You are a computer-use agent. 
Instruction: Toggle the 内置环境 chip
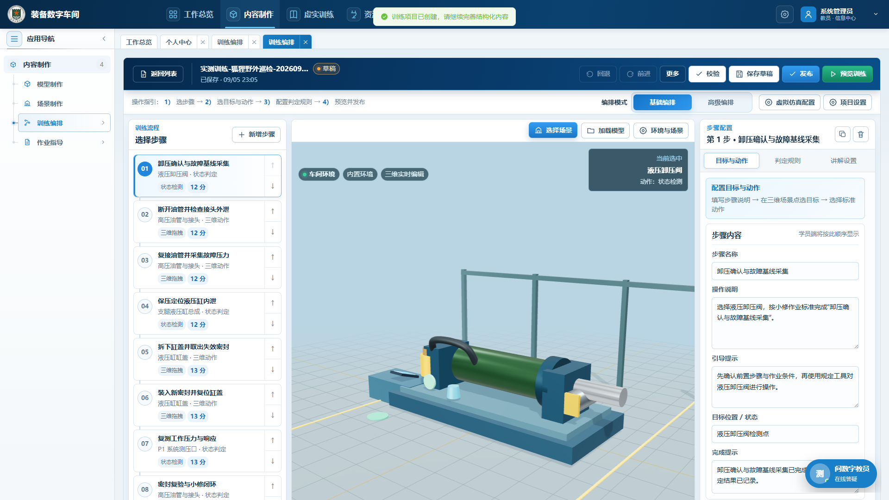360,175
